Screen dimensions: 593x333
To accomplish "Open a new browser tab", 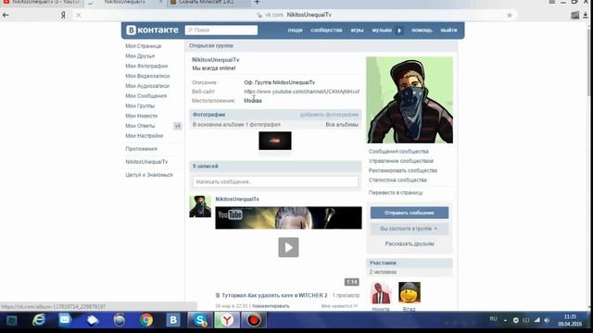I will coord(257,2).
